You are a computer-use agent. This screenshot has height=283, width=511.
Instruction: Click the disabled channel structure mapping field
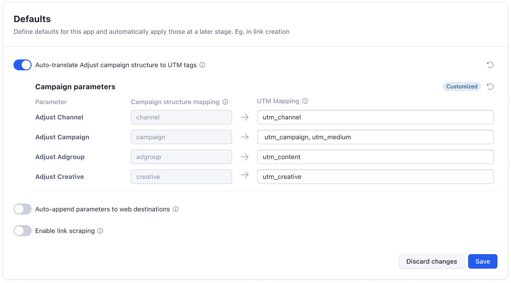(x=181, y=117)
